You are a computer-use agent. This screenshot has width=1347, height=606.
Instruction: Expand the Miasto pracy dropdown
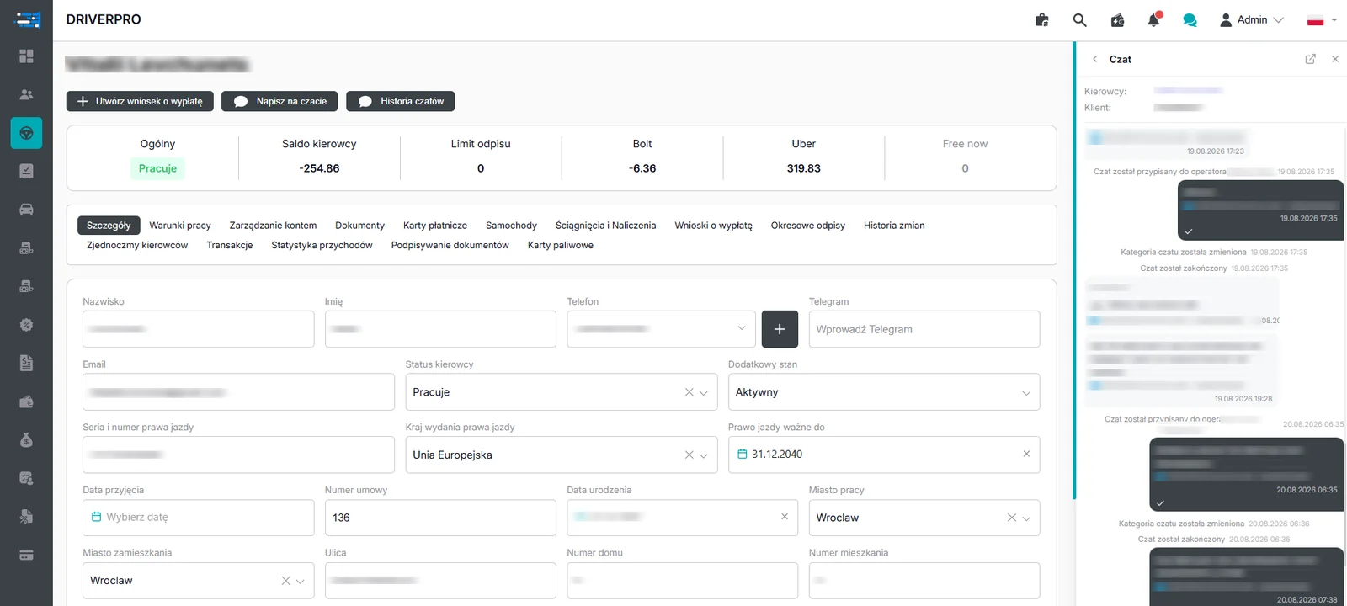tap(1026, 518)
